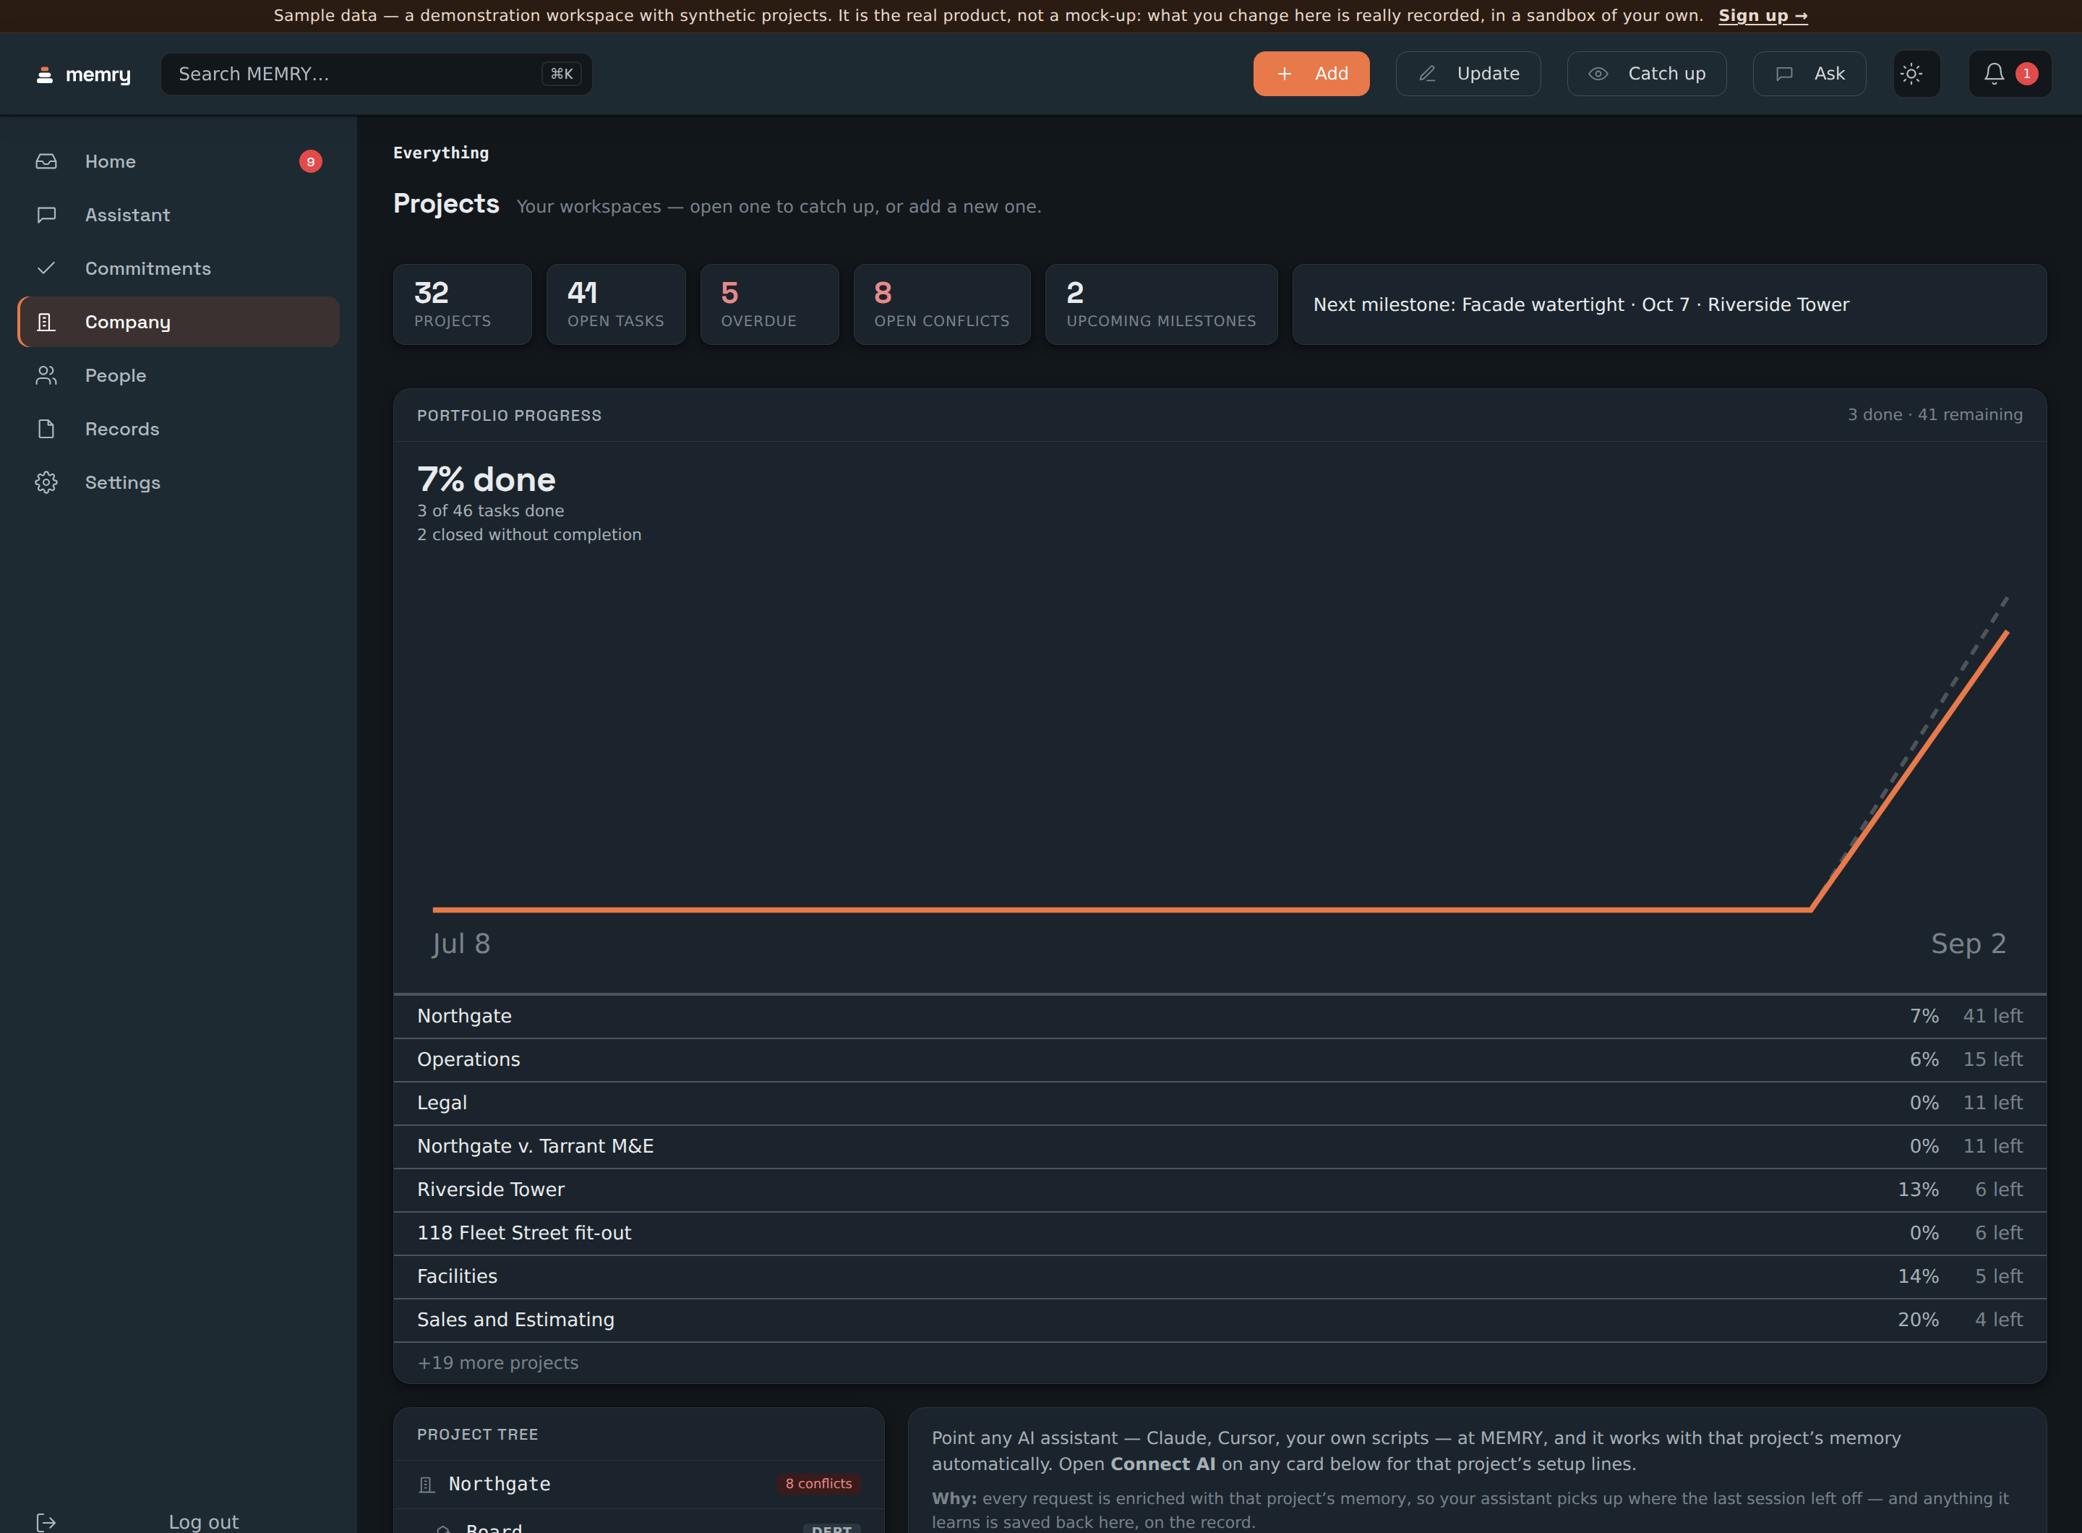Focus the Search MEMRY field
2082x1533 pixels.
pyautogui.click(x=377, y=74)
